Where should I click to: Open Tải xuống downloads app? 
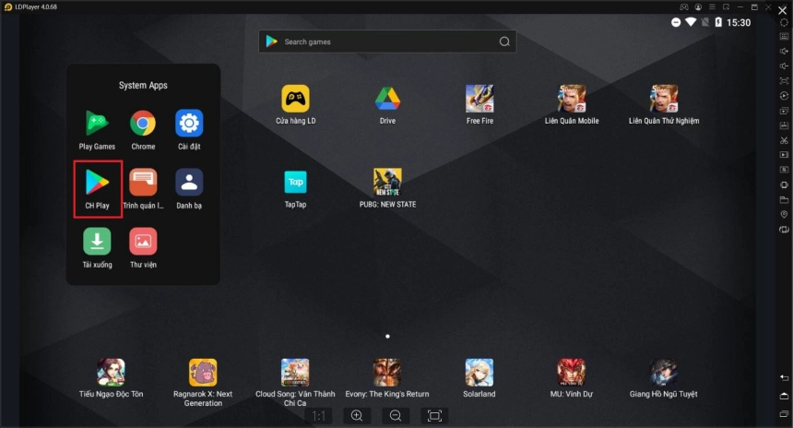pyautogui.click(x=97, y=242)
